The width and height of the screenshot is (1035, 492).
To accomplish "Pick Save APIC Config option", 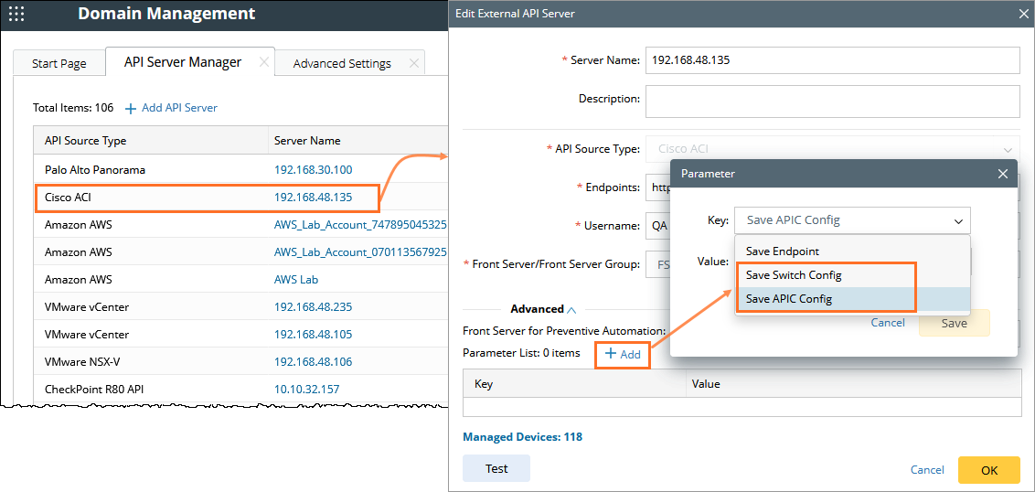I will tap(789, 299).
